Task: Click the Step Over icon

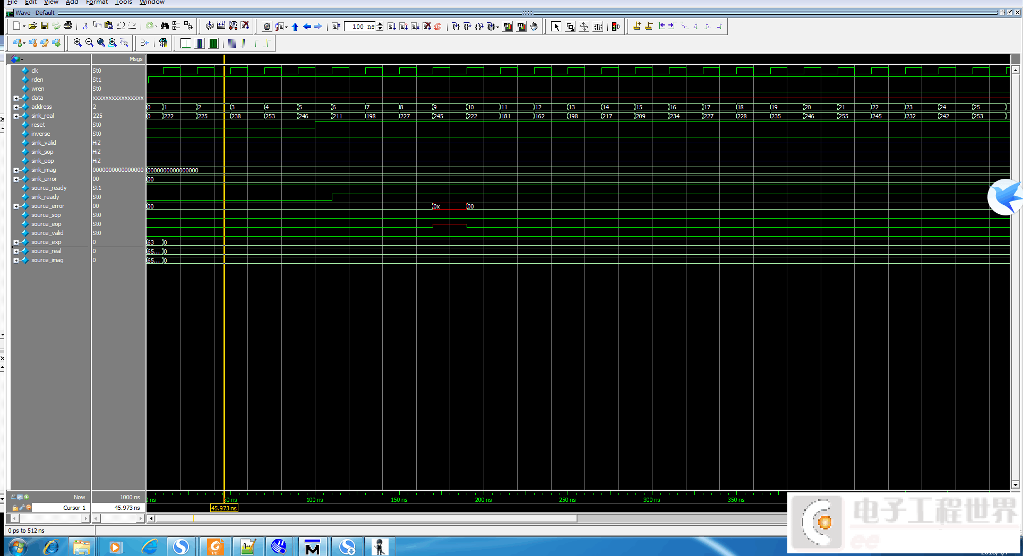Action: click(x=467, y=26)
